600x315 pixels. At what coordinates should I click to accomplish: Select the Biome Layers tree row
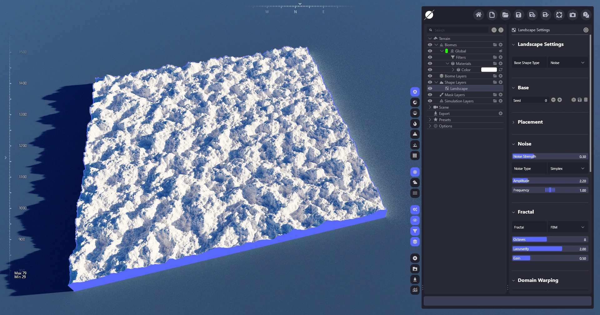point(455,76)
